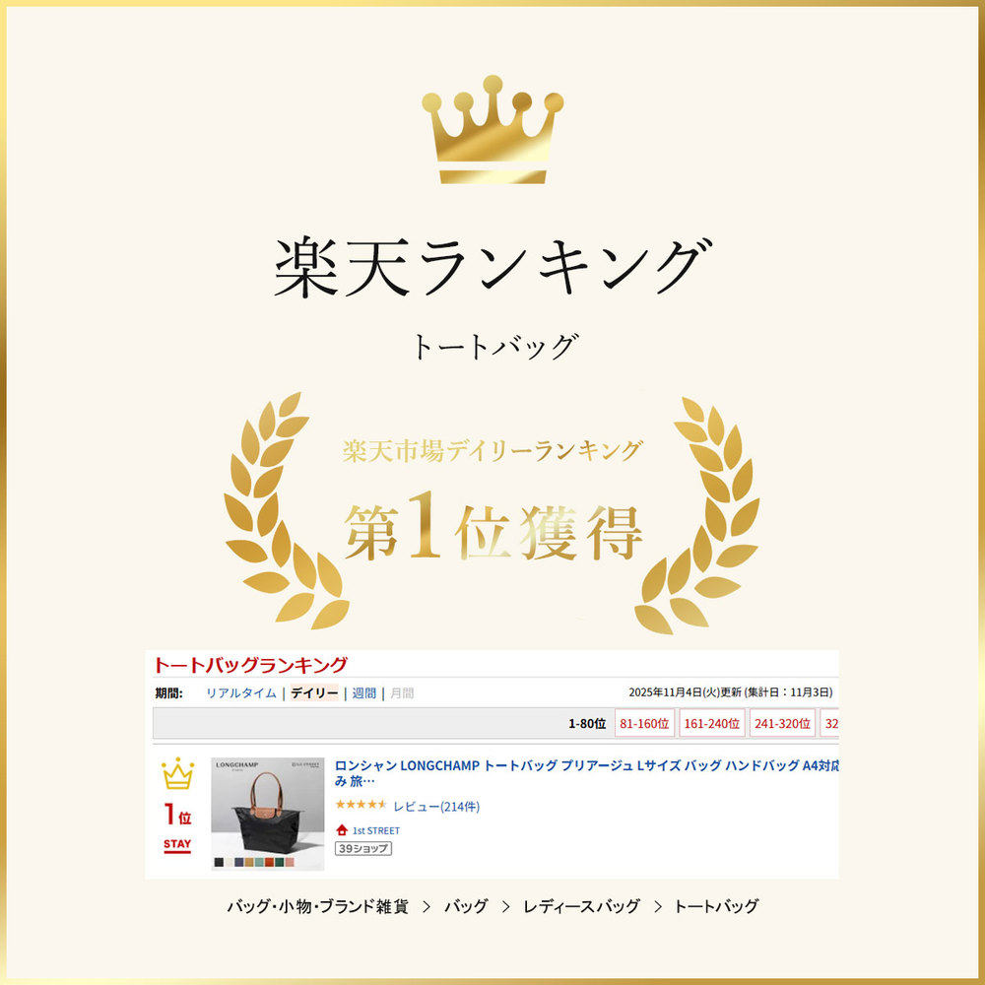Go to ranks 241-320位
The width and height of the screenshot is (985, 985).
(782, 724)
